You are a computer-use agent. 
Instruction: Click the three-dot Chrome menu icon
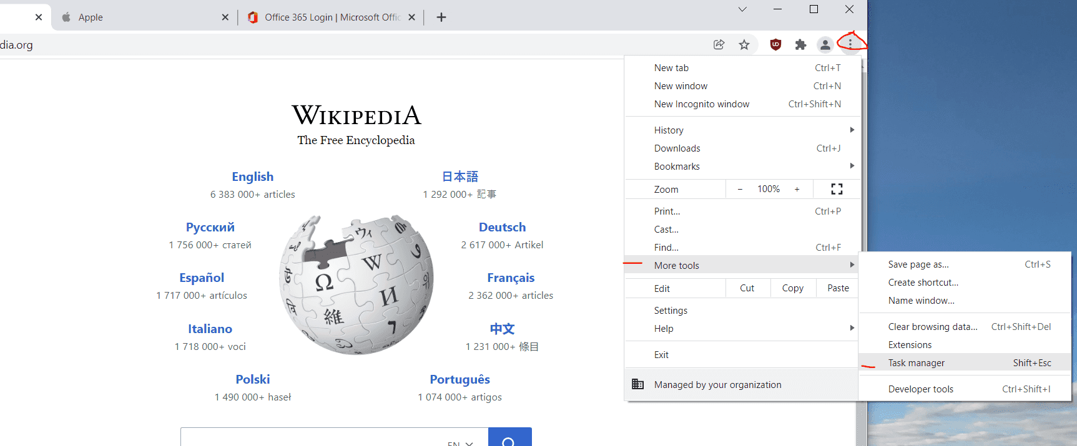click(x=850, y=44)
